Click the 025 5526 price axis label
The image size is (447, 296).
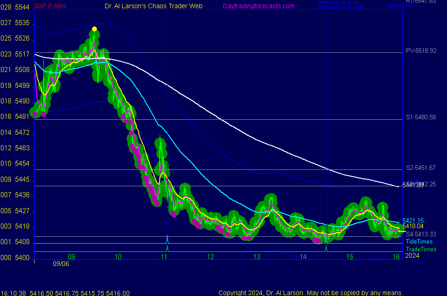tap(15, 38)
